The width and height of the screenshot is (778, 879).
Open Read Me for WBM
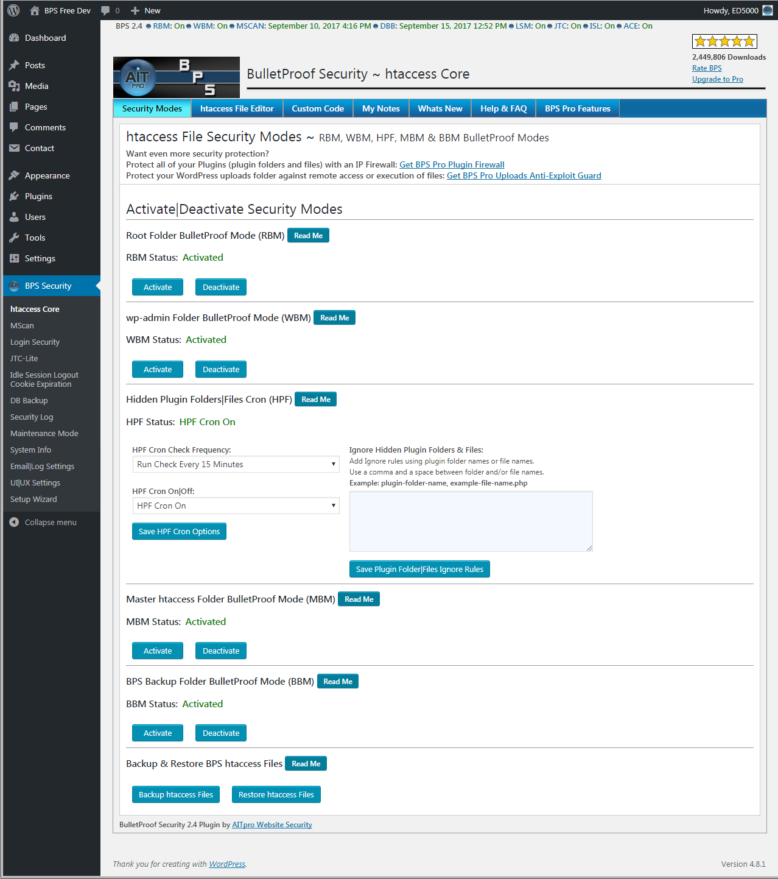click(334, 318)
